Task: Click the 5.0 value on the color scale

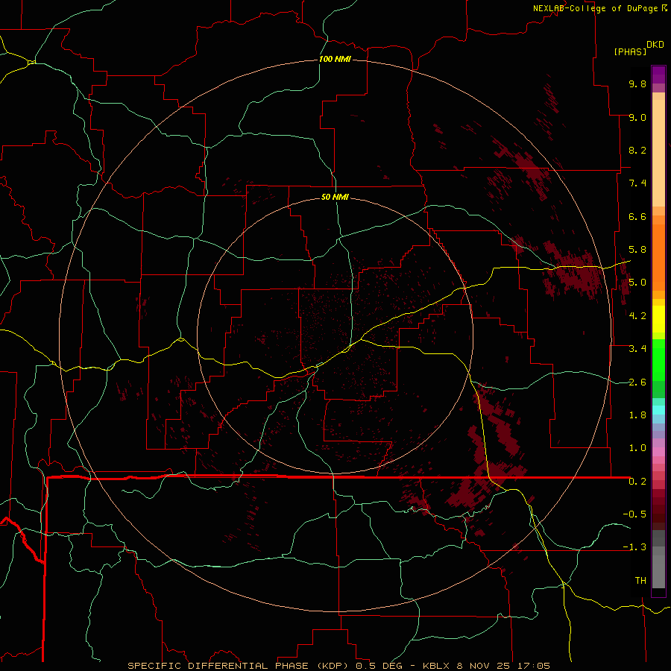Action: [x=637, y=283]
